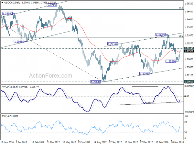The height and width of the screenshot is (145, 194).
Task: Click the 27 Dec 2017 date on time axis
Action: (146, 142)
